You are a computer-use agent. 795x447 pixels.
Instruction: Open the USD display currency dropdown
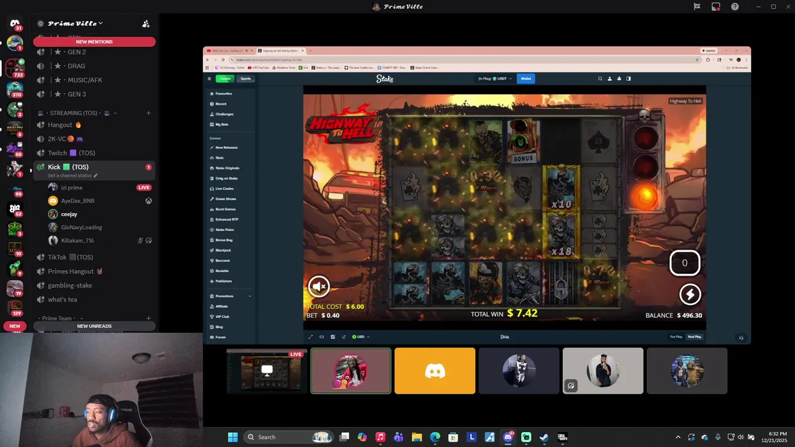(361, 337)
